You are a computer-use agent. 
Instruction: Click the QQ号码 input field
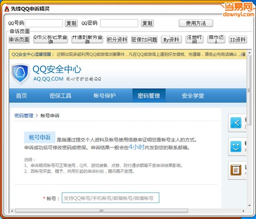44,23
